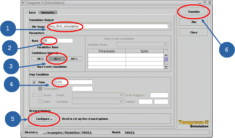Toggle the Time stop condition checkbox
The width and height of the screenshot is (235, 138).
click(34, 82)
